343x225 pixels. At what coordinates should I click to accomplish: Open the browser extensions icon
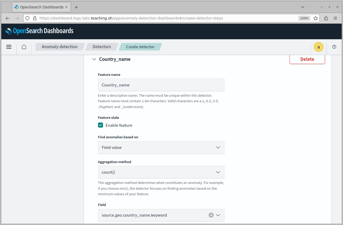[x=326, y=18]
